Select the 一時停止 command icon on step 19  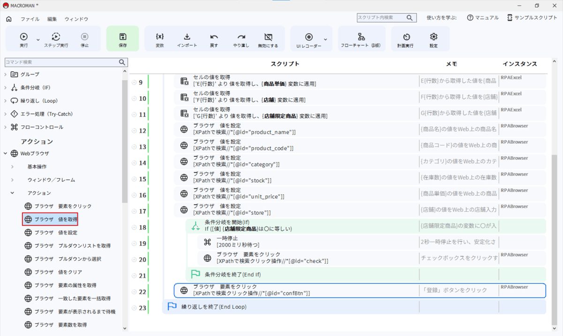pyautogui.click(x=207, y=242)
